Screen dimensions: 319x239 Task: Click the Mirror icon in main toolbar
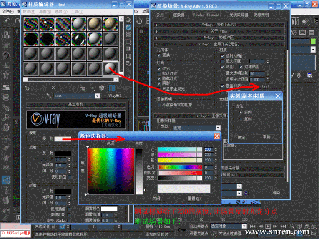(295, 21)
